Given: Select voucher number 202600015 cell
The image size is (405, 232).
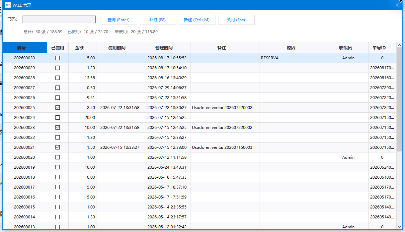Looking at the screenshot, I should click(x=24, y=207).
